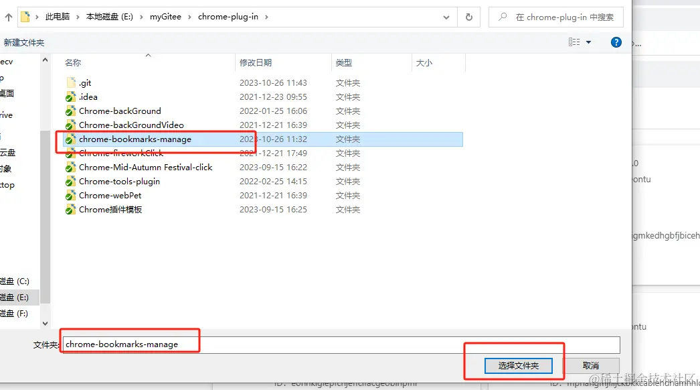This screenshot has width=700, height=390.
Task: Select drive (E:) in navigation pane
Action: pos(14,298)
